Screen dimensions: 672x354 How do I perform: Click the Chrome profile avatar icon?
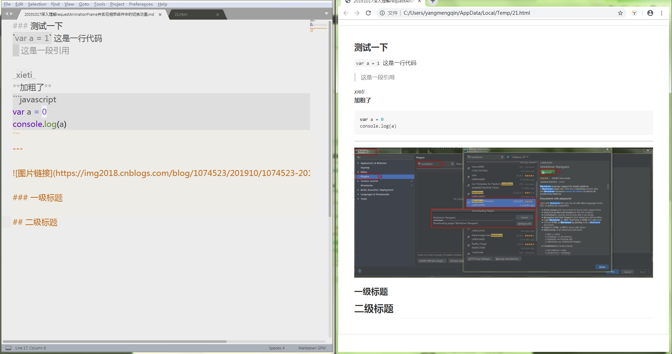click(x=650, y=13)
